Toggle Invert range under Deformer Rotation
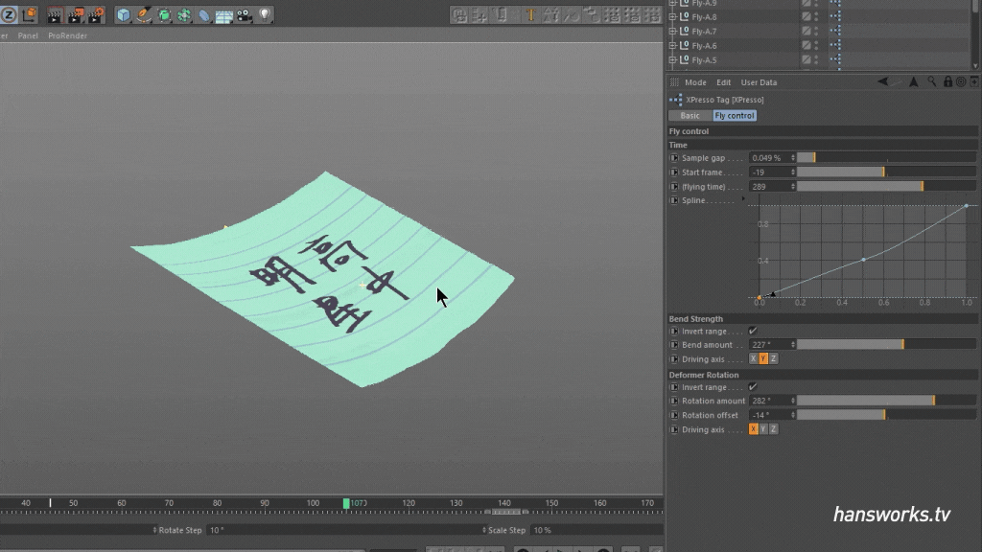The width and height of the screenshot is (982, 552). [x=753, y=387]
